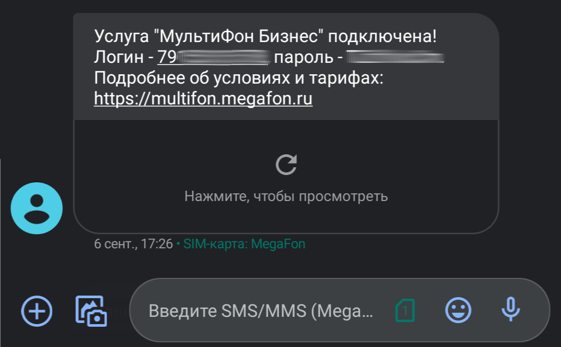The height and width of the screenshot is (347, 561).
Task: Open the gallery and camera picker
Action: [x=91, y=311]
